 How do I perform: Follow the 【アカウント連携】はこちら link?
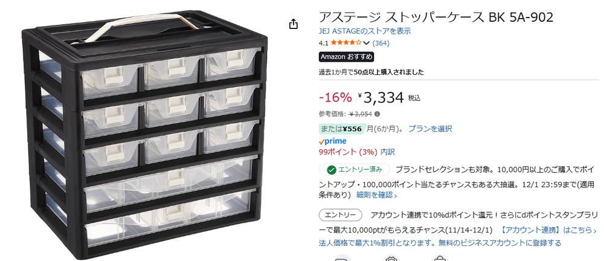pos(549,230)
